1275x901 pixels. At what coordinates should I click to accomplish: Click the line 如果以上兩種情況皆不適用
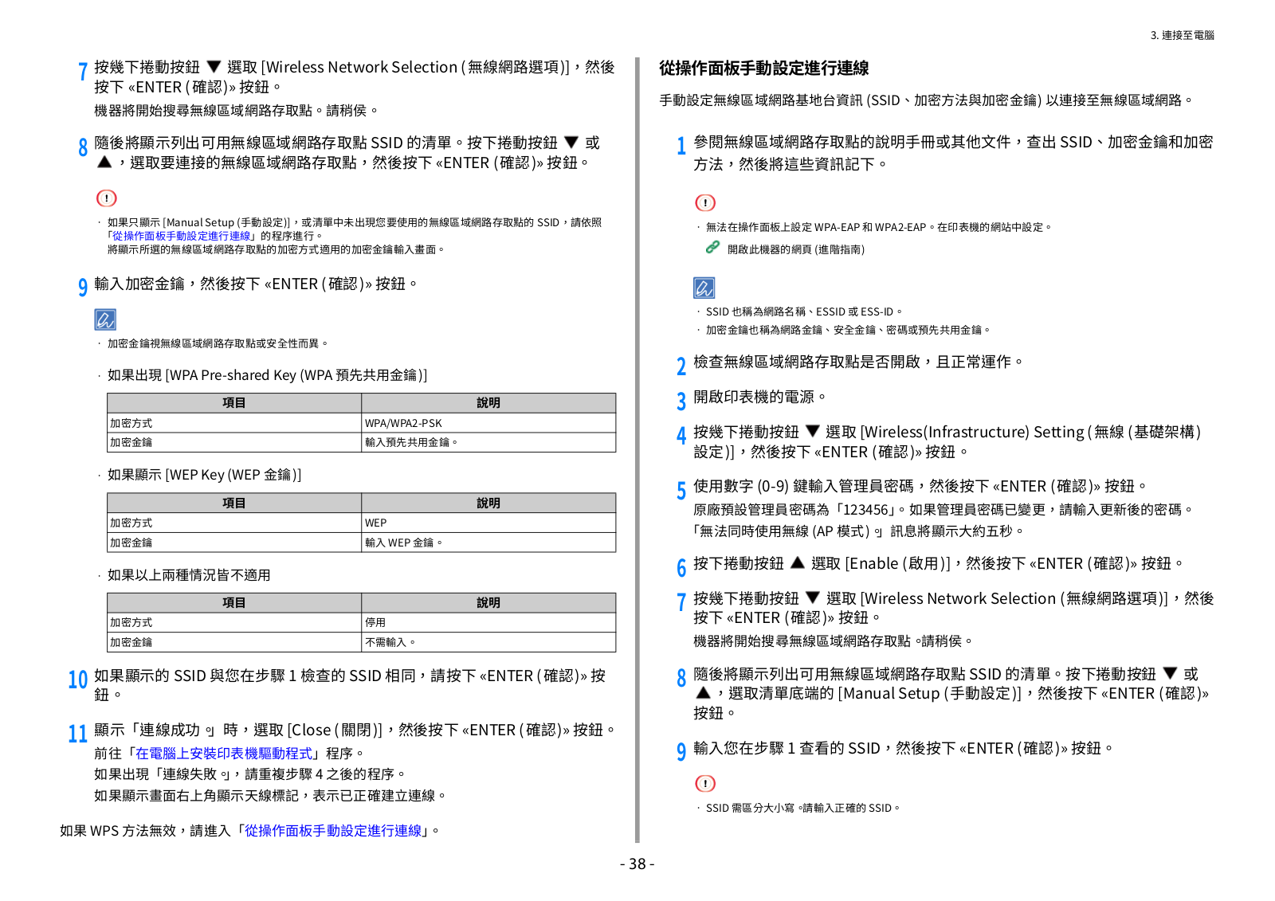pos(189,574)
